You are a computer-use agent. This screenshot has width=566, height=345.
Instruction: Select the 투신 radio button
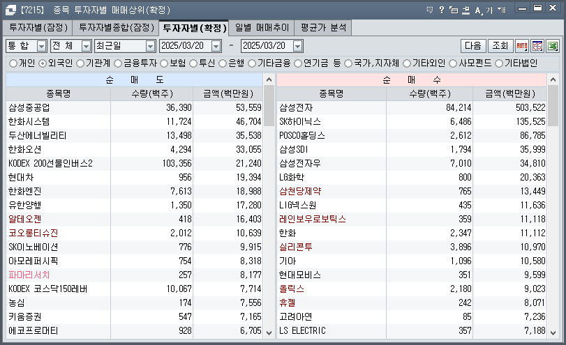point(193,63)
